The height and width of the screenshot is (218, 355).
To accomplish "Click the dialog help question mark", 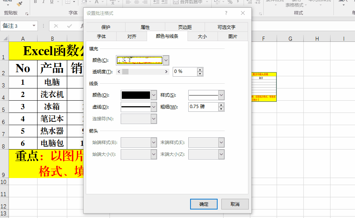I will point(226,13).
